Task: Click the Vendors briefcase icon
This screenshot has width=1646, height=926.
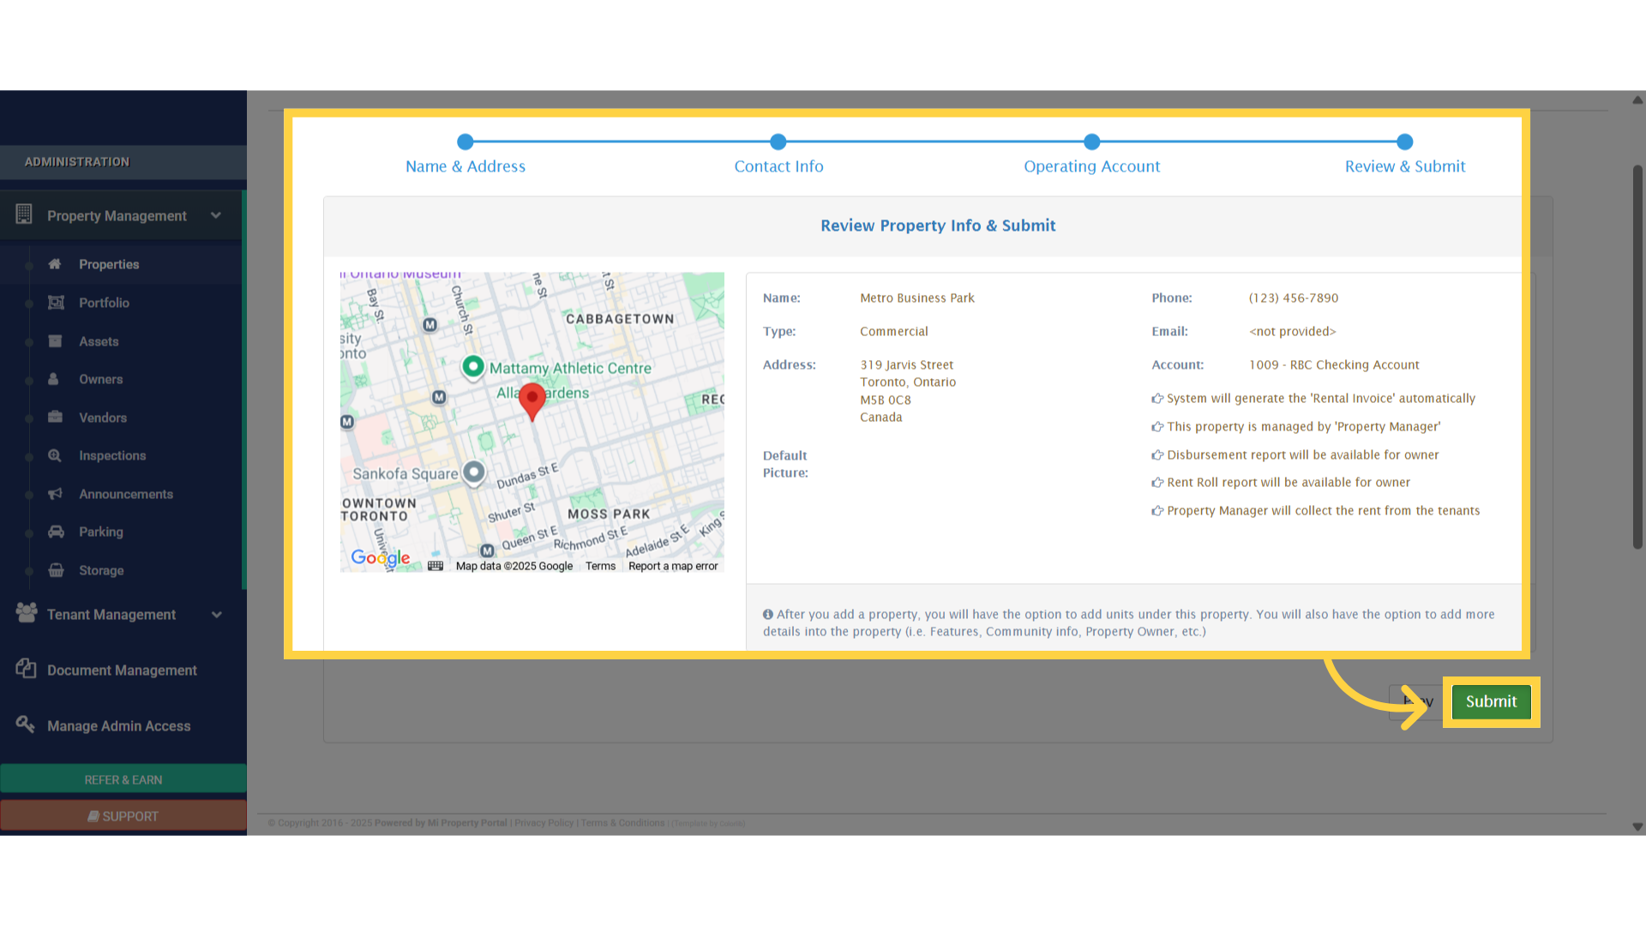Action: (x=56, y=418)
